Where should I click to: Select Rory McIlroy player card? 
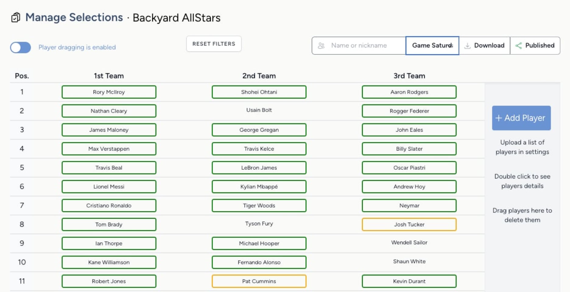109,92
